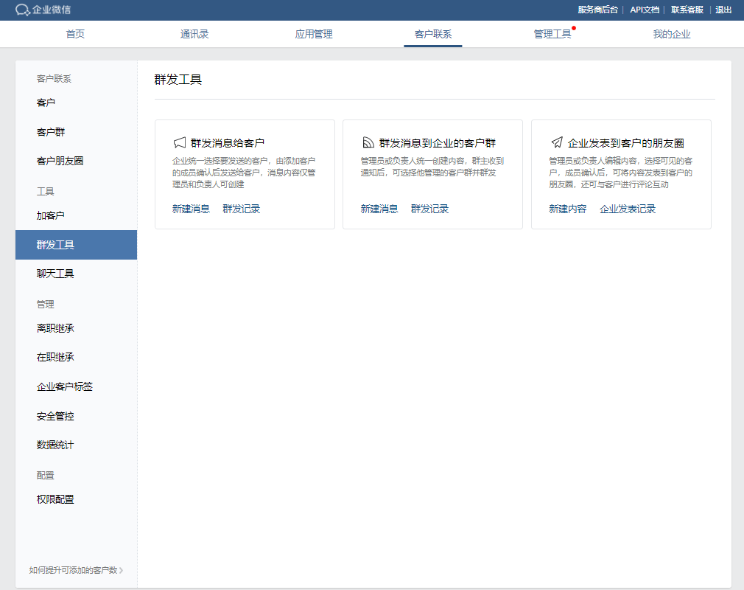Expand 如何提升可添加的客户数 chevron link
The width and height of the screenshot is (744, 590).
pyautogui.click(x=76, y=570)
